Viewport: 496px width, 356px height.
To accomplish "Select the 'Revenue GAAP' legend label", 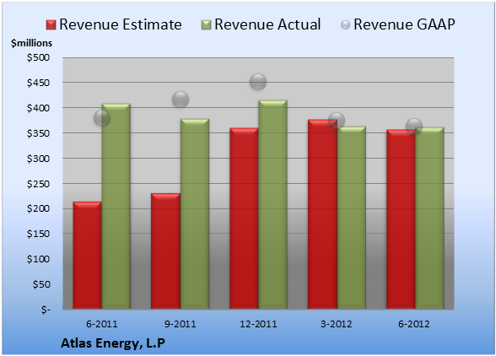I will click(405, 24).
